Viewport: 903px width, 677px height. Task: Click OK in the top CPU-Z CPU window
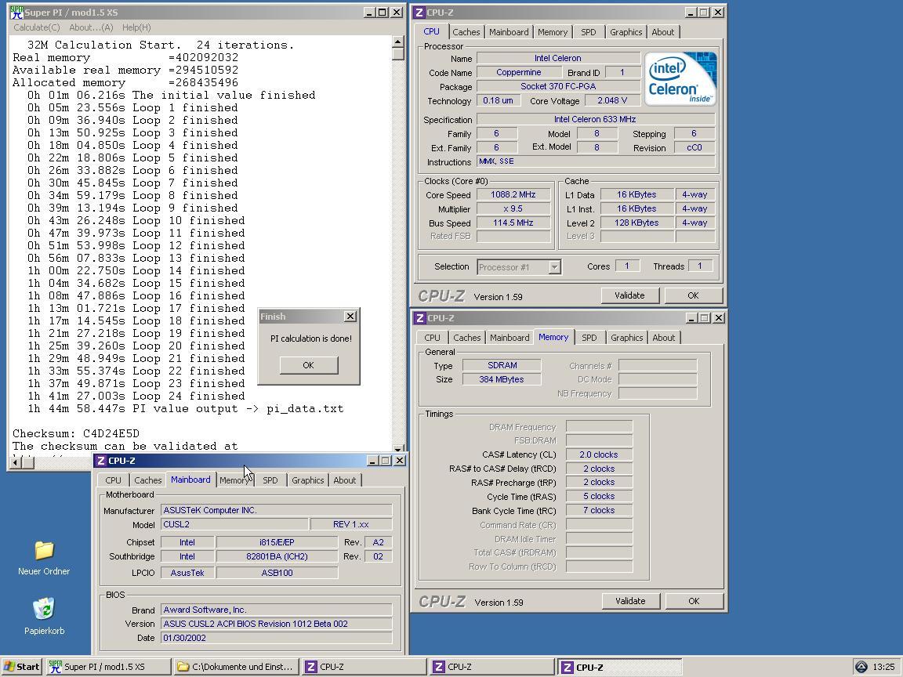pyautogui.click(x=693, y=295)
